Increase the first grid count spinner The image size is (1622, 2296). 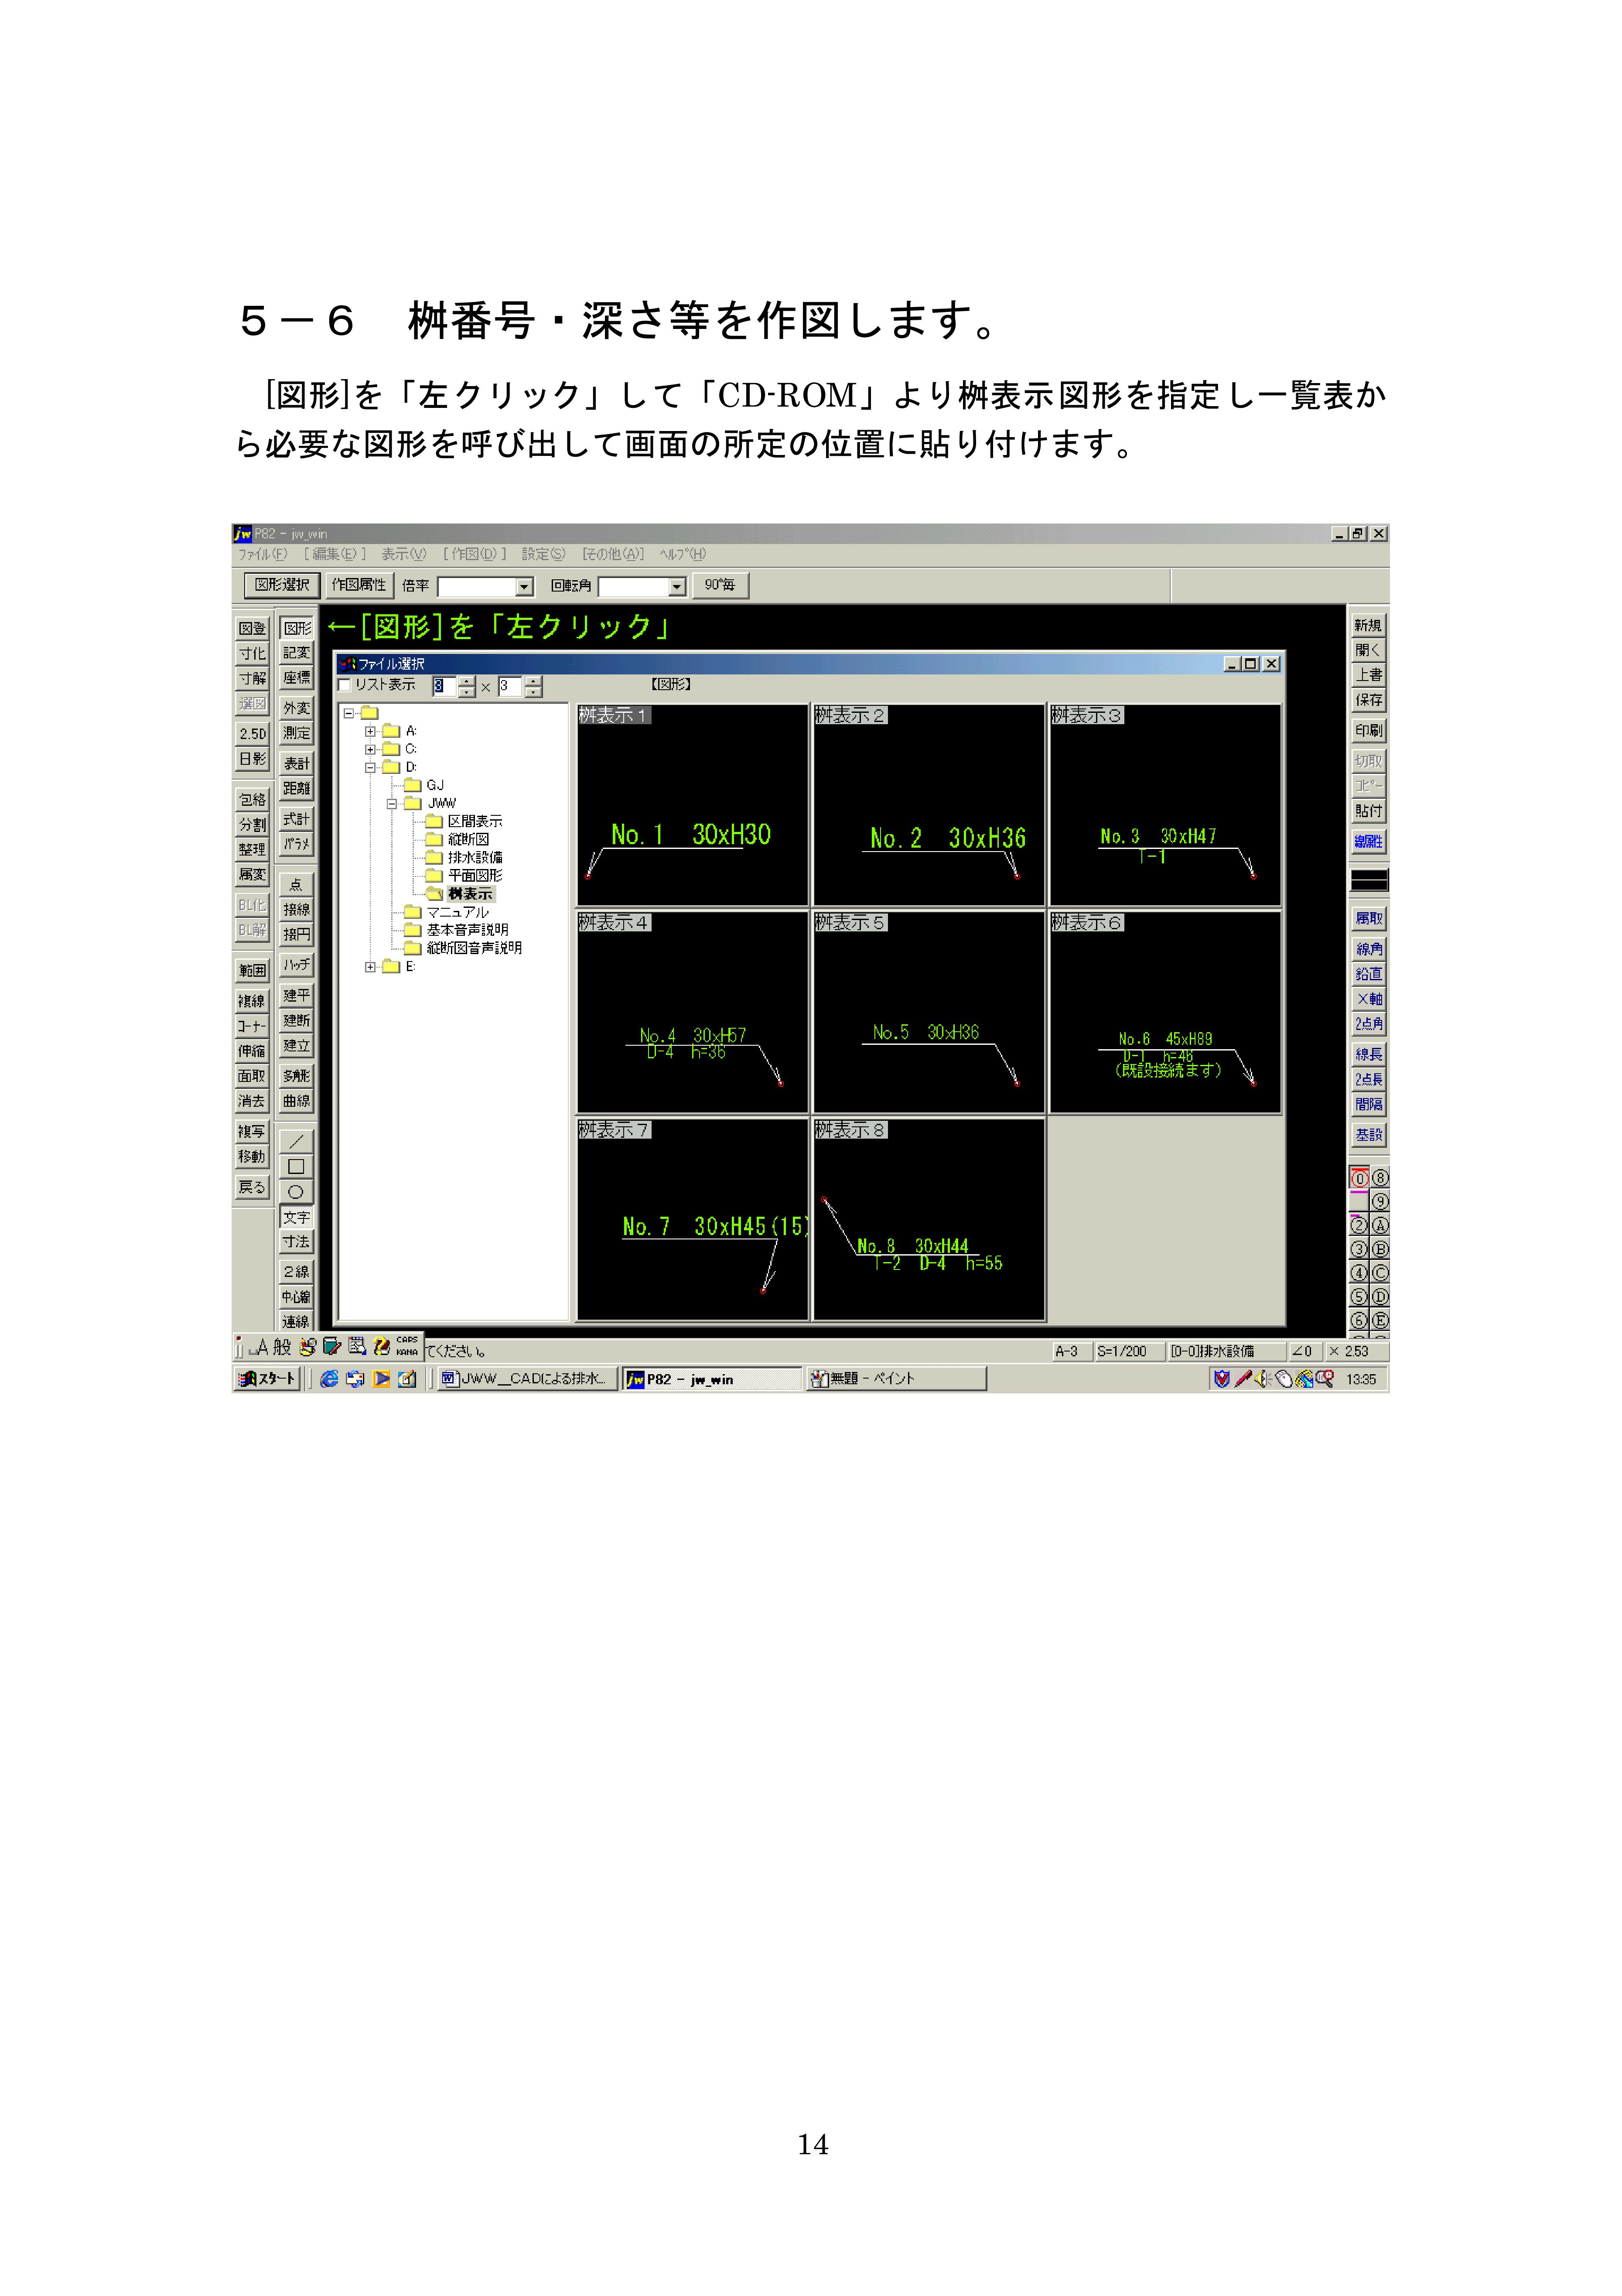pyautogui.click(x=467, y=681)
